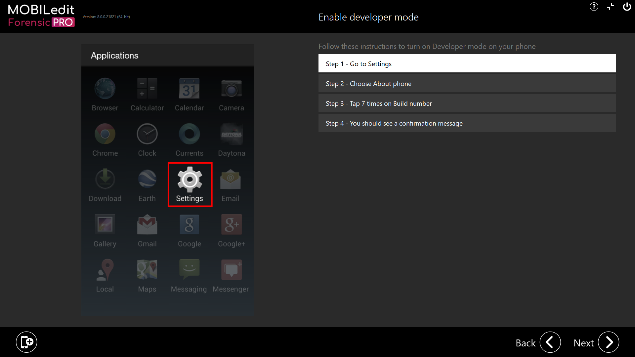Click the Gmail app icon
635x357 pixels.
147,225
